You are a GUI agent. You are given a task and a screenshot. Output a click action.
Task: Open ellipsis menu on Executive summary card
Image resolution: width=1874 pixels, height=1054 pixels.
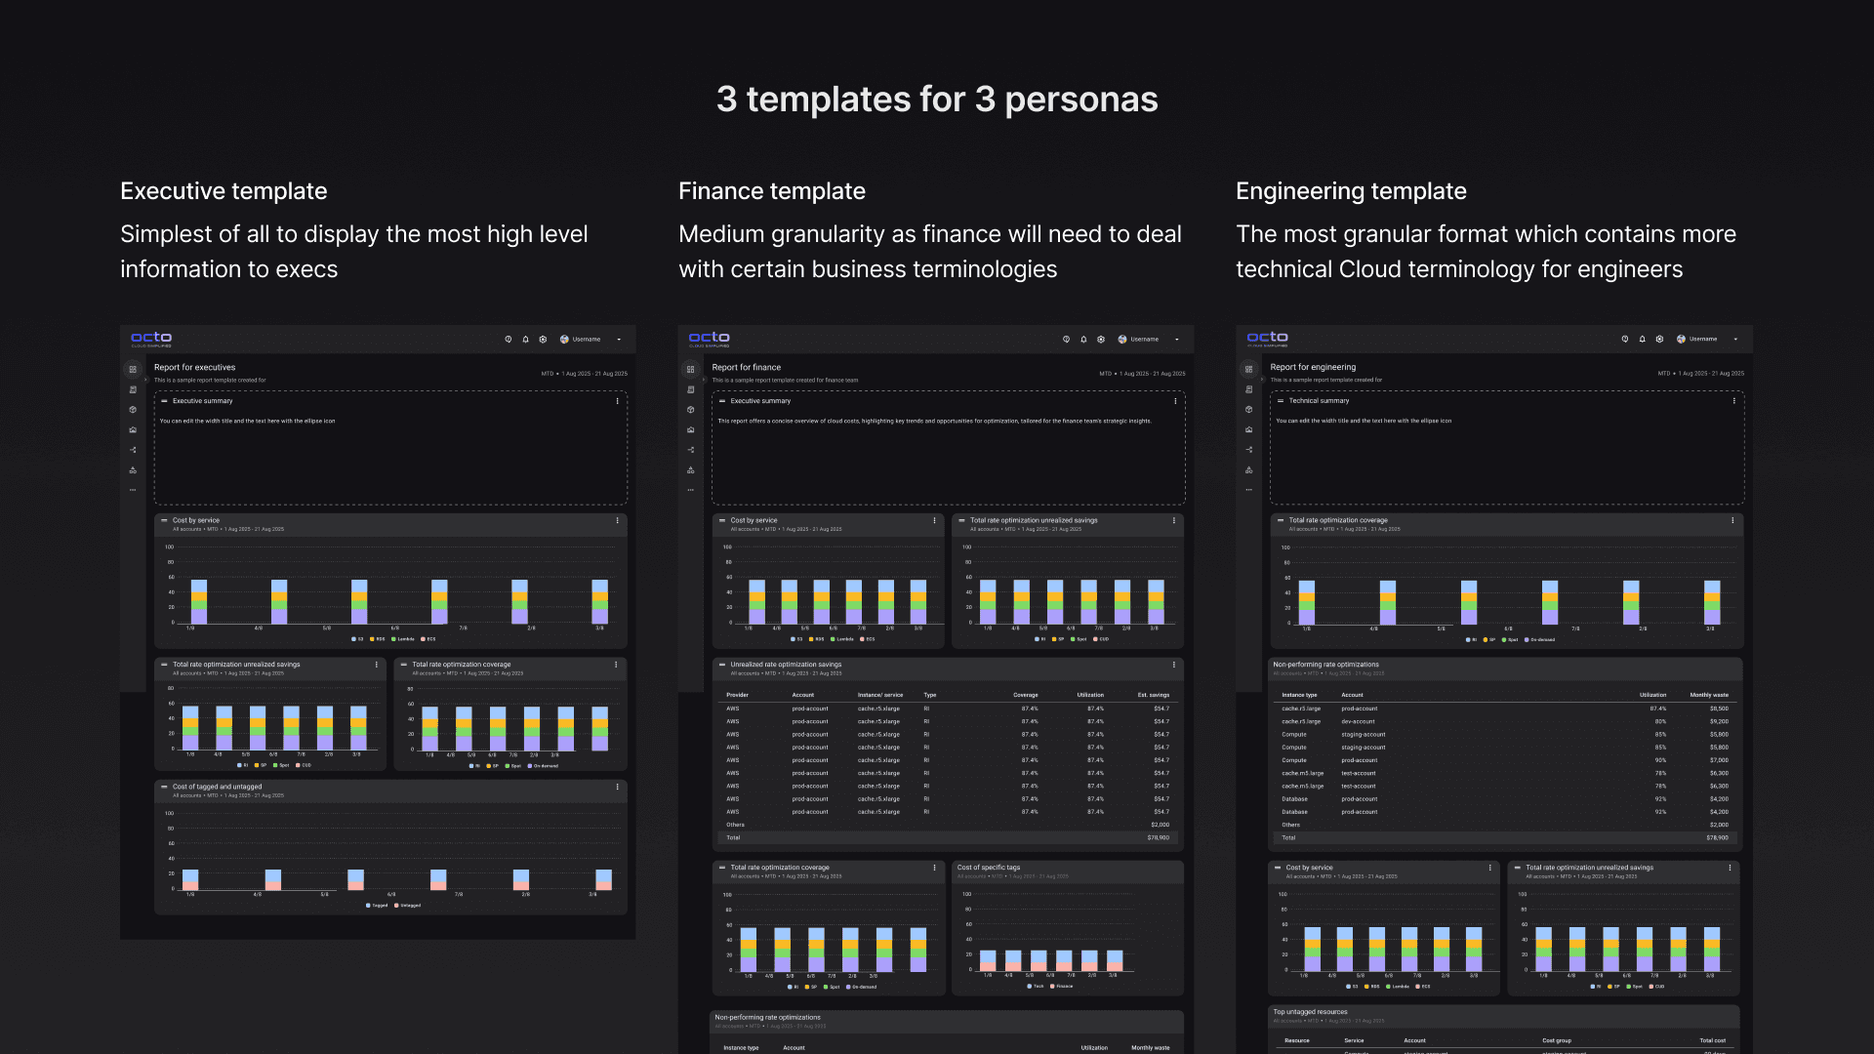pos(617,401)
